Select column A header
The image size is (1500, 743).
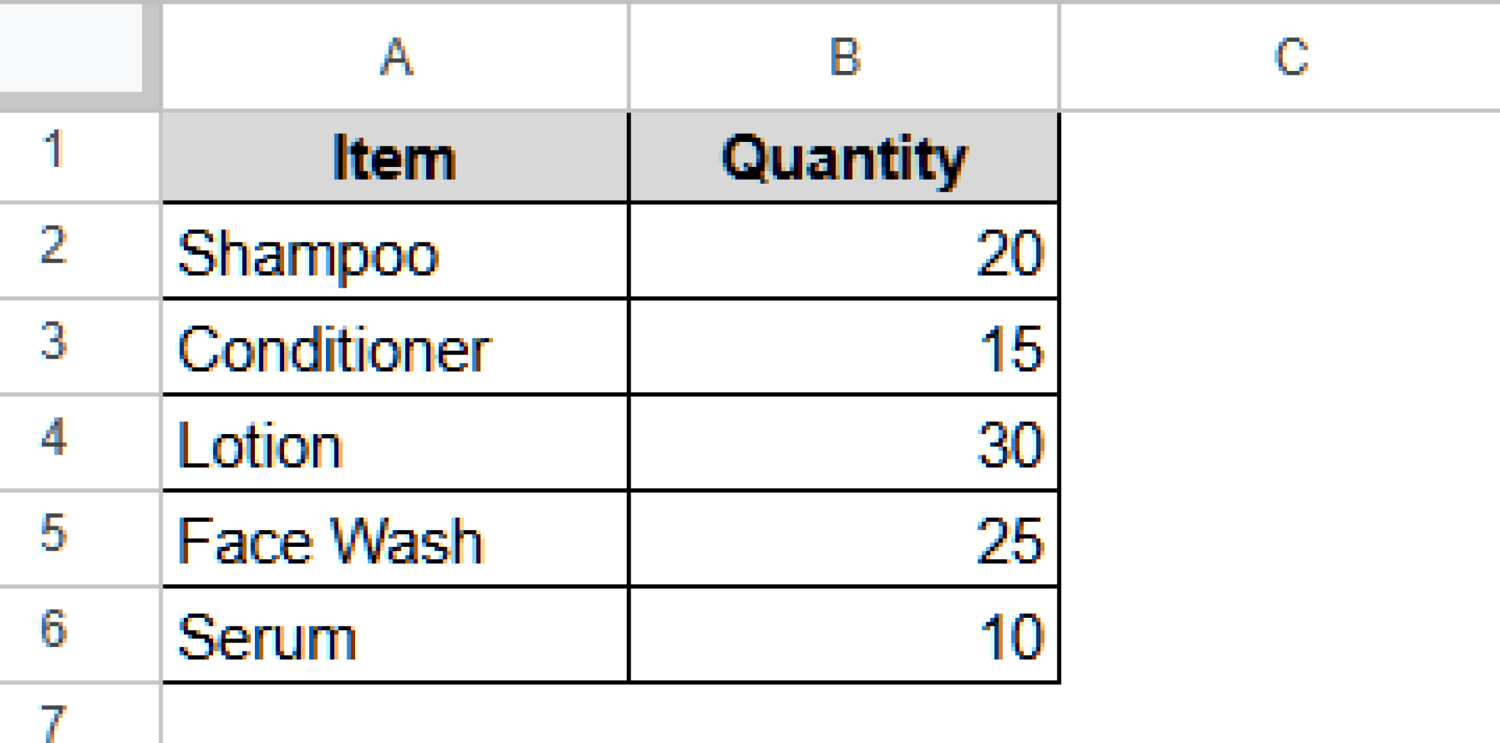pyautogui.click(x=396, y=55)
